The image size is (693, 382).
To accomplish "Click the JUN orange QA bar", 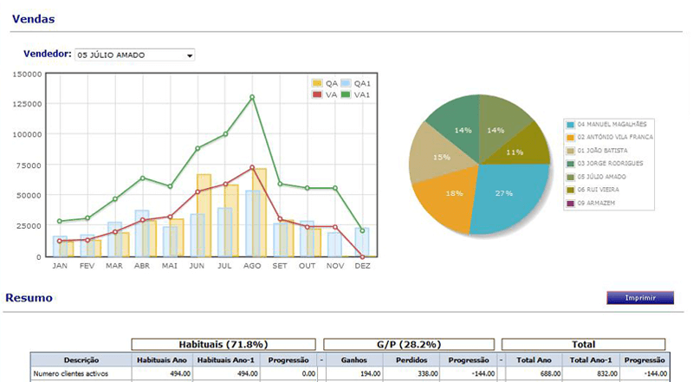I will 204,217.
